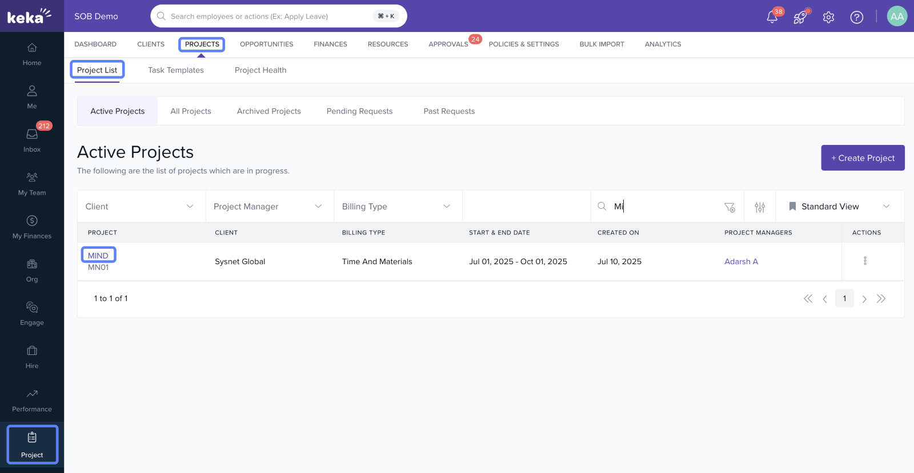This screenshot has height=473, width=914.
Task: Open the notifications bell icon
Action: pyautogui.click(x=772, y=17)
